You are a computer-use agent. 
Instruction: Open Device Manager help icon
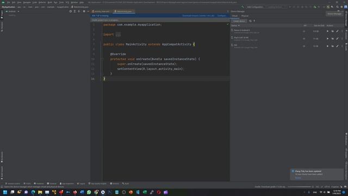[254, 21]
